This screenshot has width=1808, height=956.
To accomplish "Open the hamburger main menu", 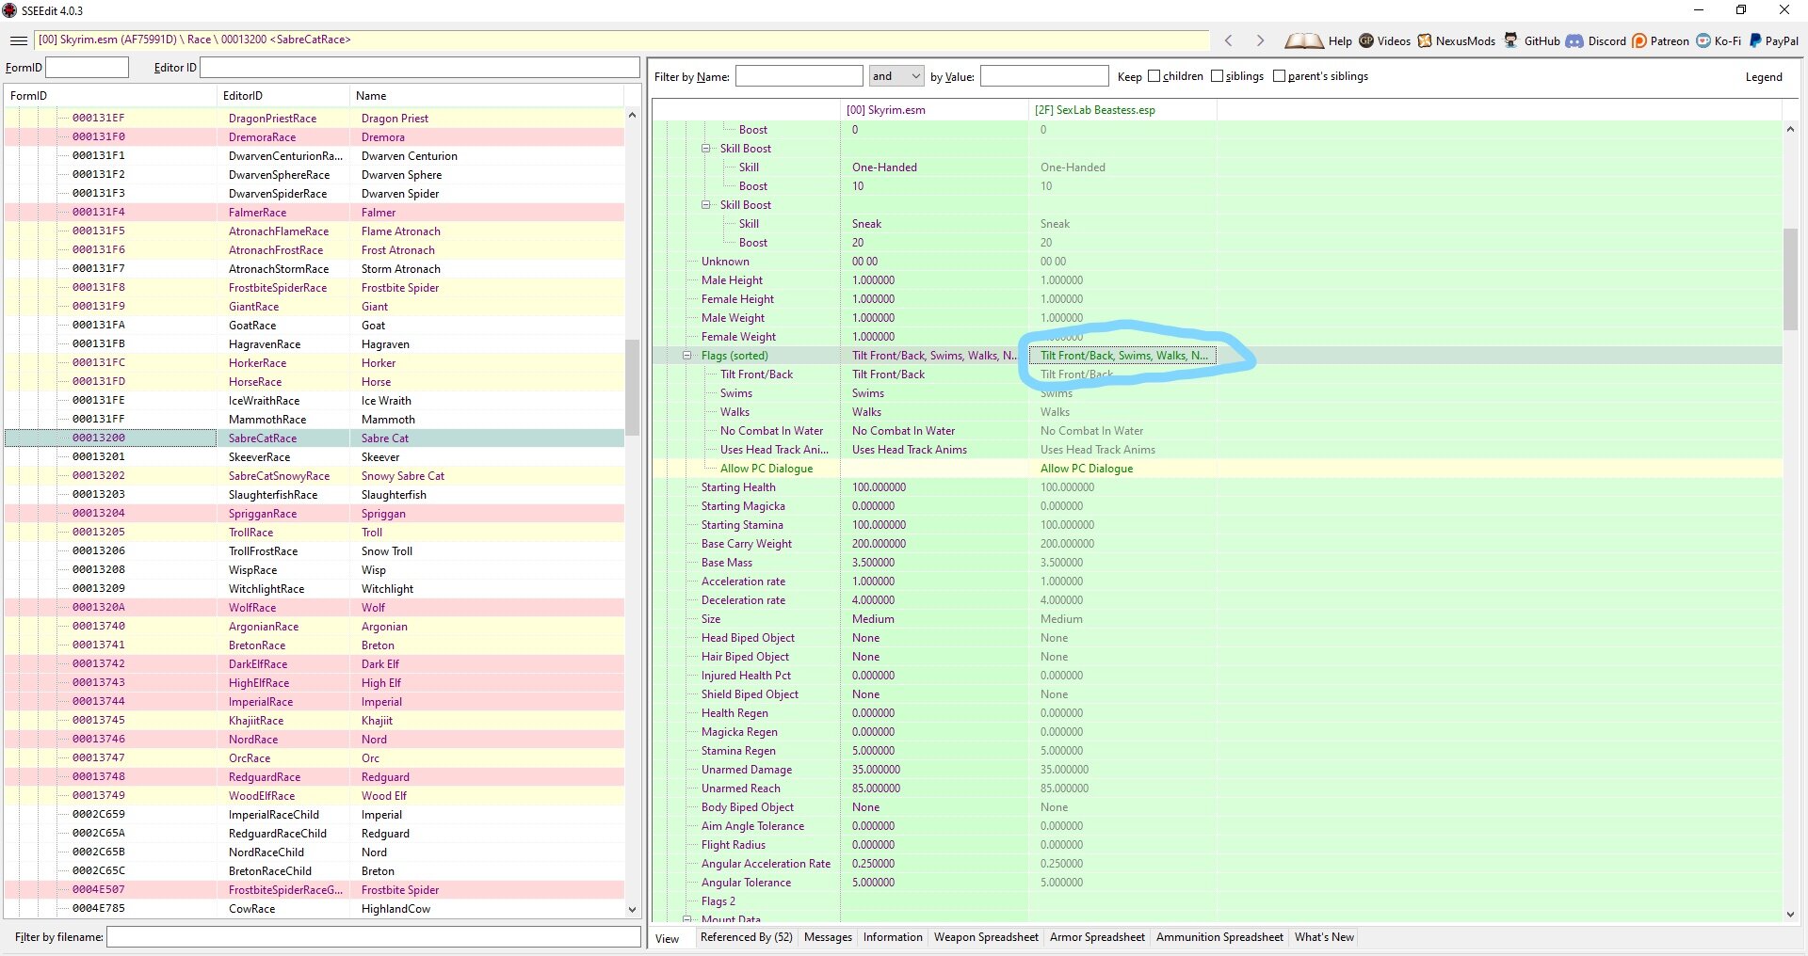I will [18, 40].
